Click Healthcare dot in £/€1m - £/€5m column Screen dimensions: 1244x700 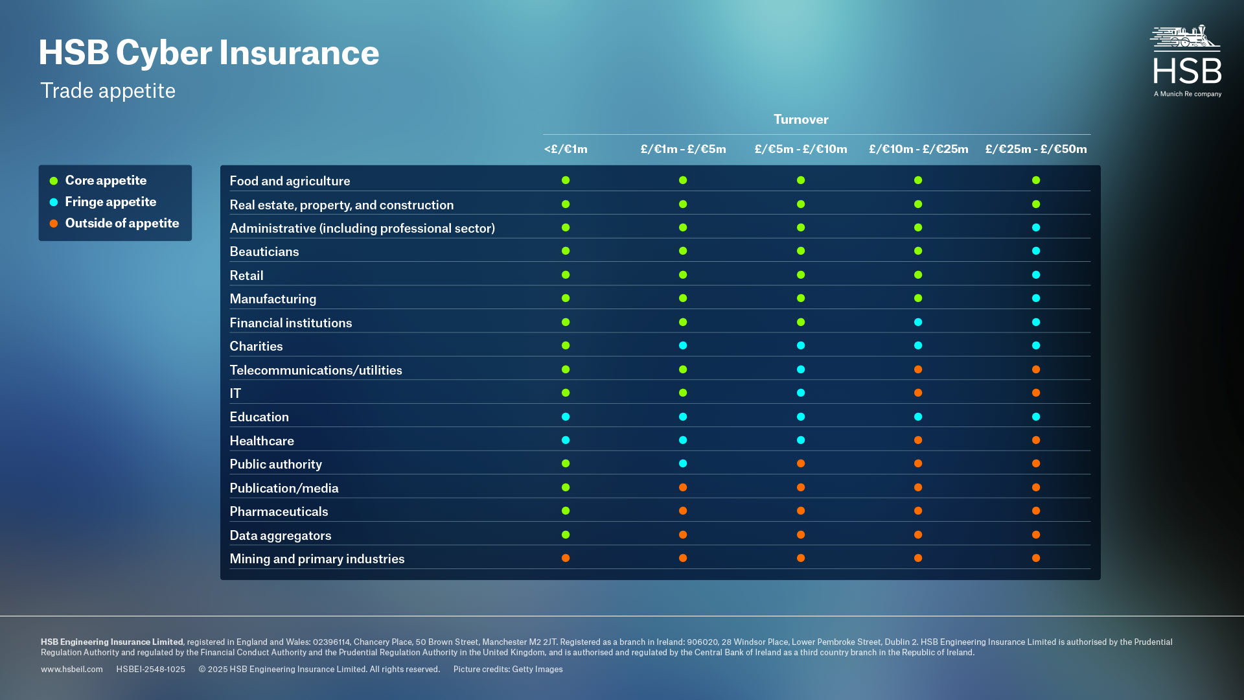point(683,440)
